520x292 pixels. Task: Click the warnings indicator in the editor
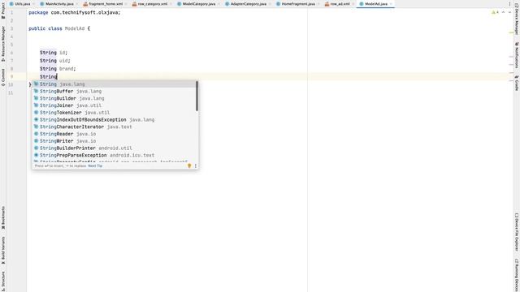(x=495, y=12)
